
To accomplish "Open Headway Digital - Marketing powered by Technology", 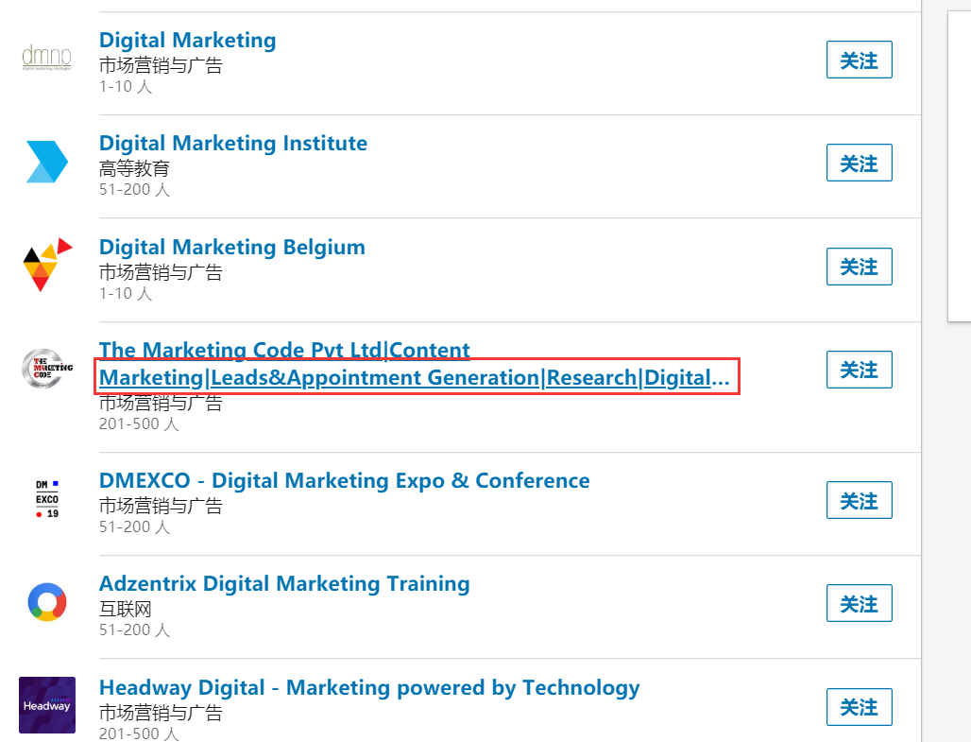I will [368, 687].
